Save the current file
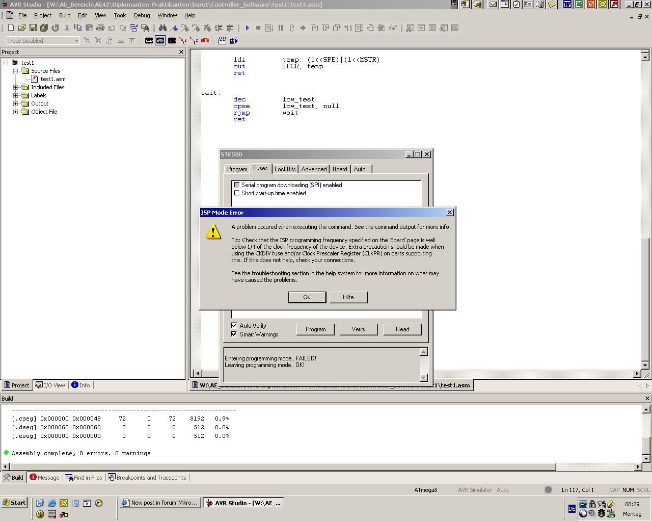This screenshot has height=522, width=652. pyautogui.click(x=33, y=28)
